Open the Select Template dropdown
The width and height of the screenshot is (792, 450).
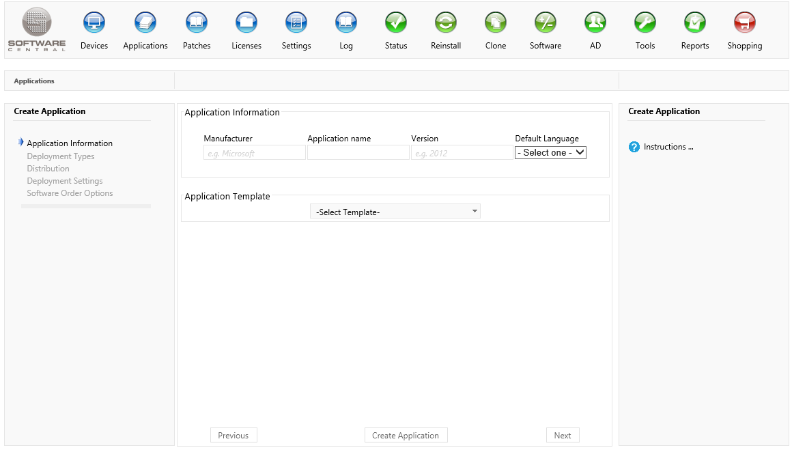pyautogui.click(x=395, y=212)
